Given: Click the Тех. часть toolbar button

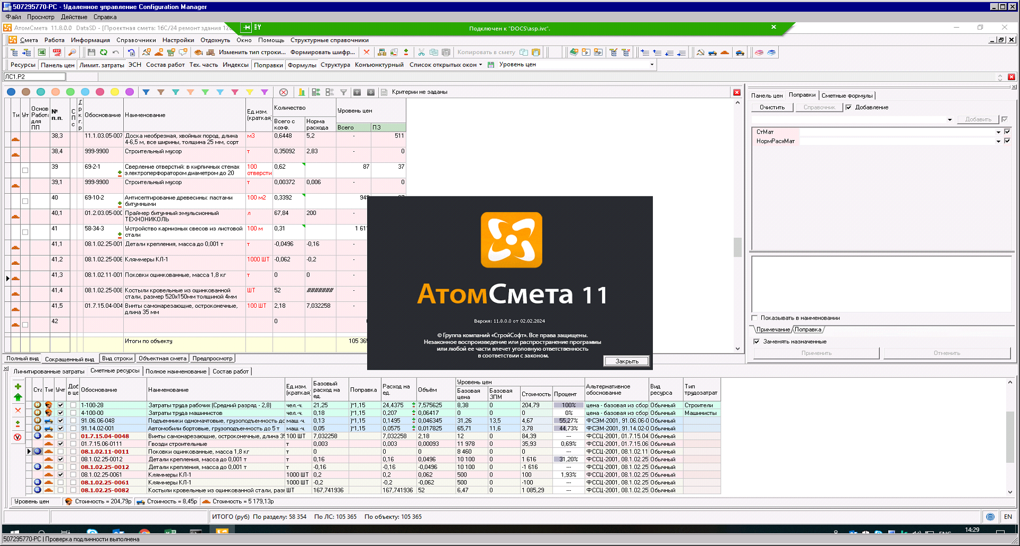Looking at the screenshot, I should click(x=203, y=65).
